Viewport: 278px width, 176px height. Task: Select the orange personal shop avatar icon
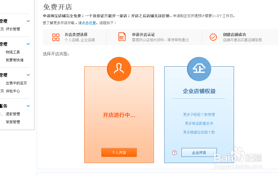pos(119,69)
